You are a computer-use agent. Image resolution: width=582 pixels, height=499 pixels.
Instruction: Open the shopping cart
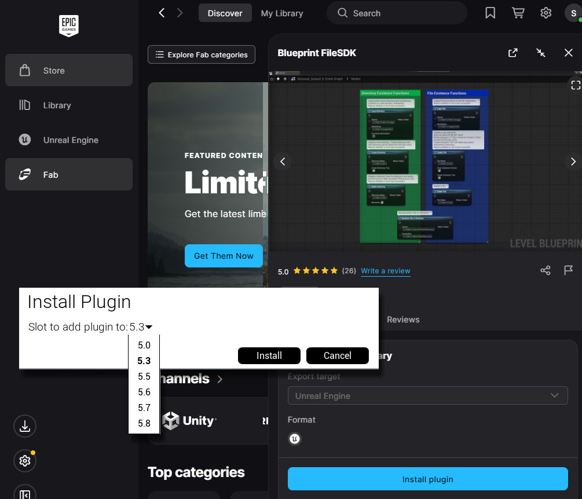coord(518,13)
